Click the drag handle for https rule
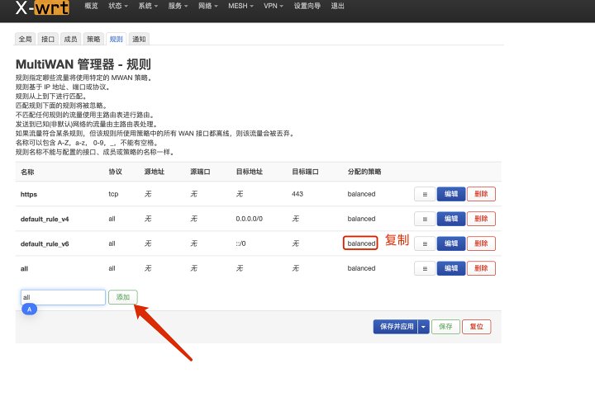Image resolution: width=595 pixels, height=397 pixels. pos(425,194)
